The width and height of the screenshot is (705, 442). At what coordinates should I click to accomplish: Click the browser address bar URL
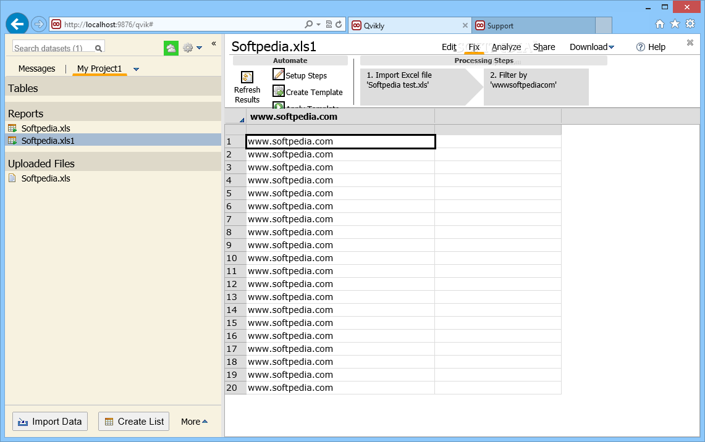pyautogui.click(x=108, y=24)
